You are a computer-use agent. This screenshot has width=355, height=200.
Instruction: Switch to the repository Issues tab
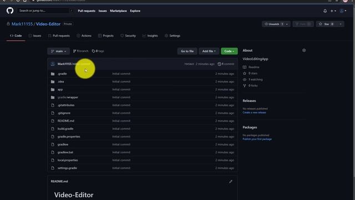[x=35, y=36]
